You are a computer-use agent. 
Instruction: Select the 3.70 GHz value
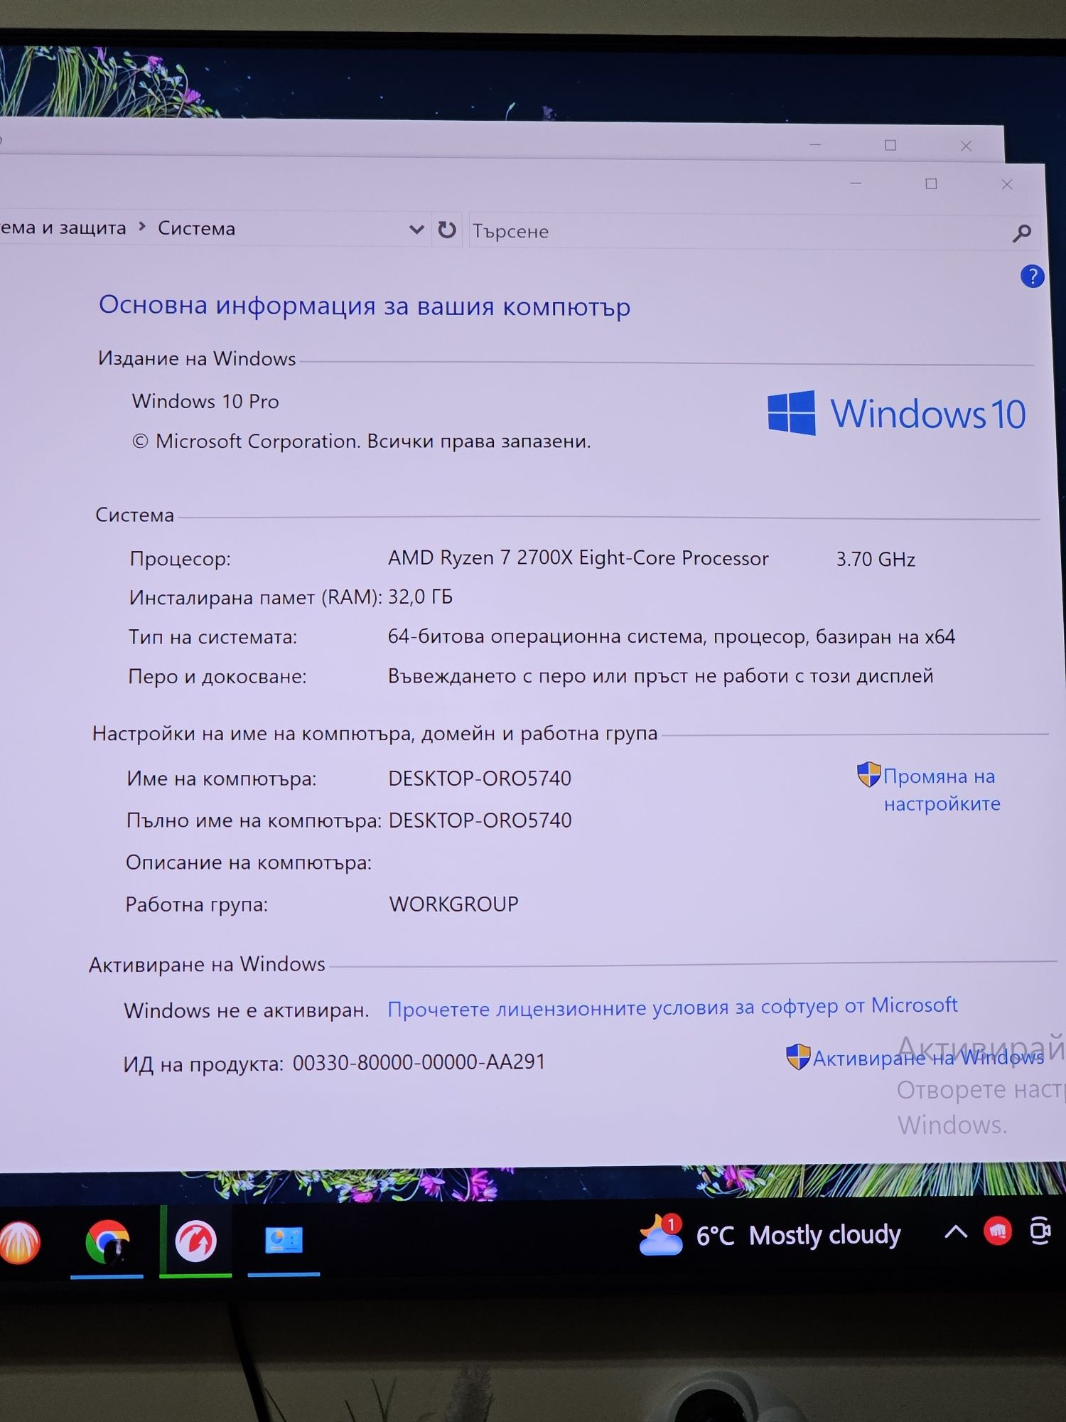click(x=876, y=560)
